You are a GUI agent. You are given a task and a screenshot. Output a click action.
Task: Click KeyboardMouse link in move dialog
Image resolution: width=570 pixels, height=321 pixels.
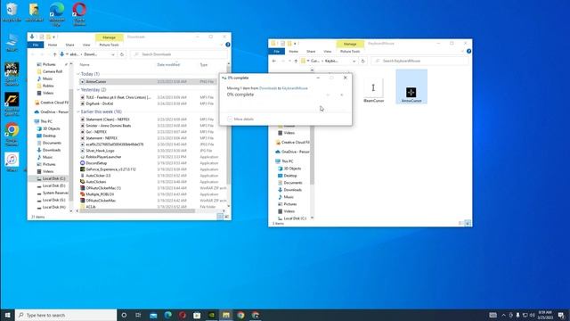(x=295, y=88)
